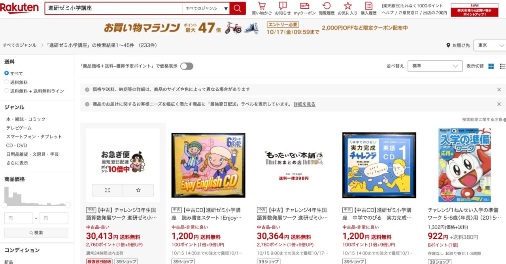Image resolution: width=506 pixels, height=264 pixels.
Task: Open the 東京 delivery destination dropdown
Action: (x=491, y=45)
